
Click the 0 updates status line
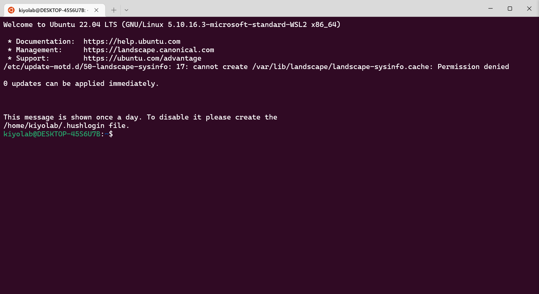(81, 83)
